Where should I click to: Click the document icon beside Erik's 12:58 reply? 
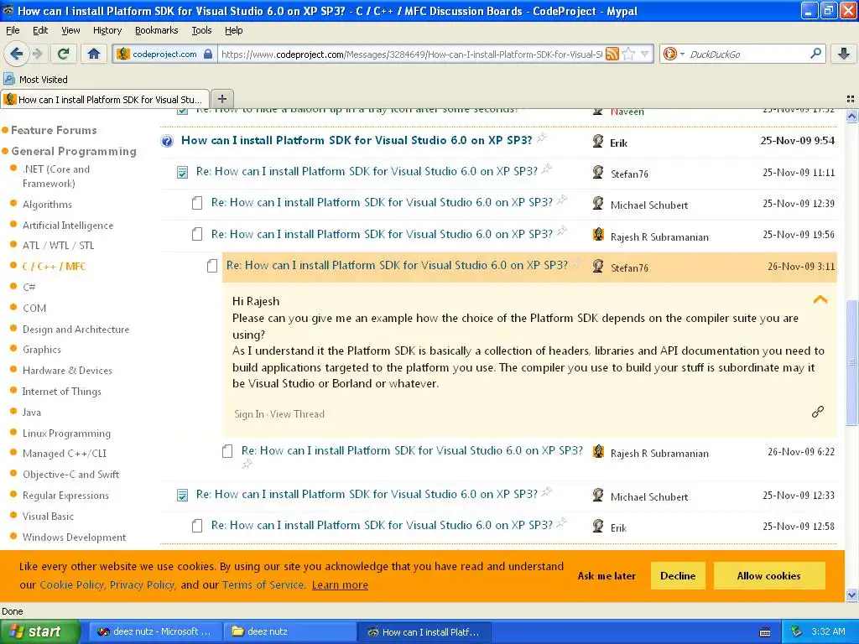click(197, 527)
